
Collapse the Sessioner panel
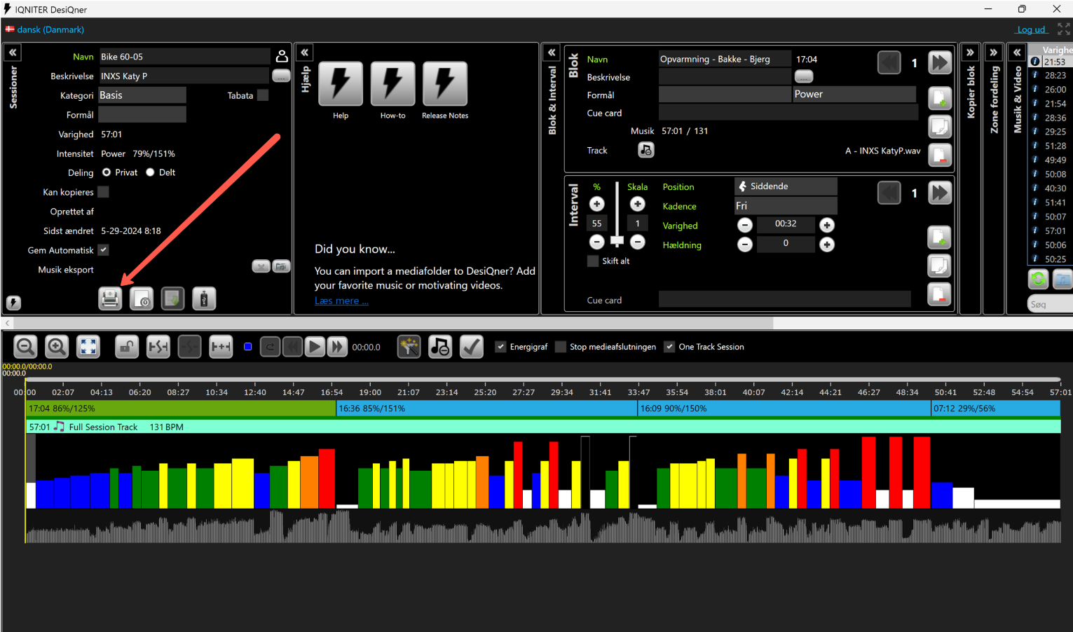[13, 53]
